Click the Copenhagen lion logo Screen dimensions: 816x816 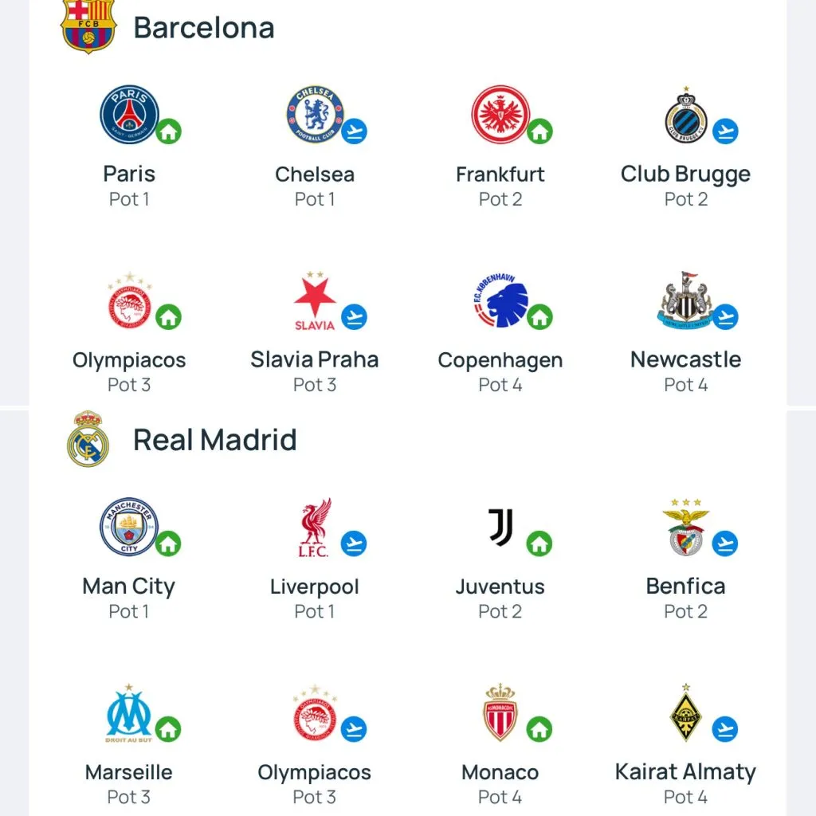coord(500,301)
